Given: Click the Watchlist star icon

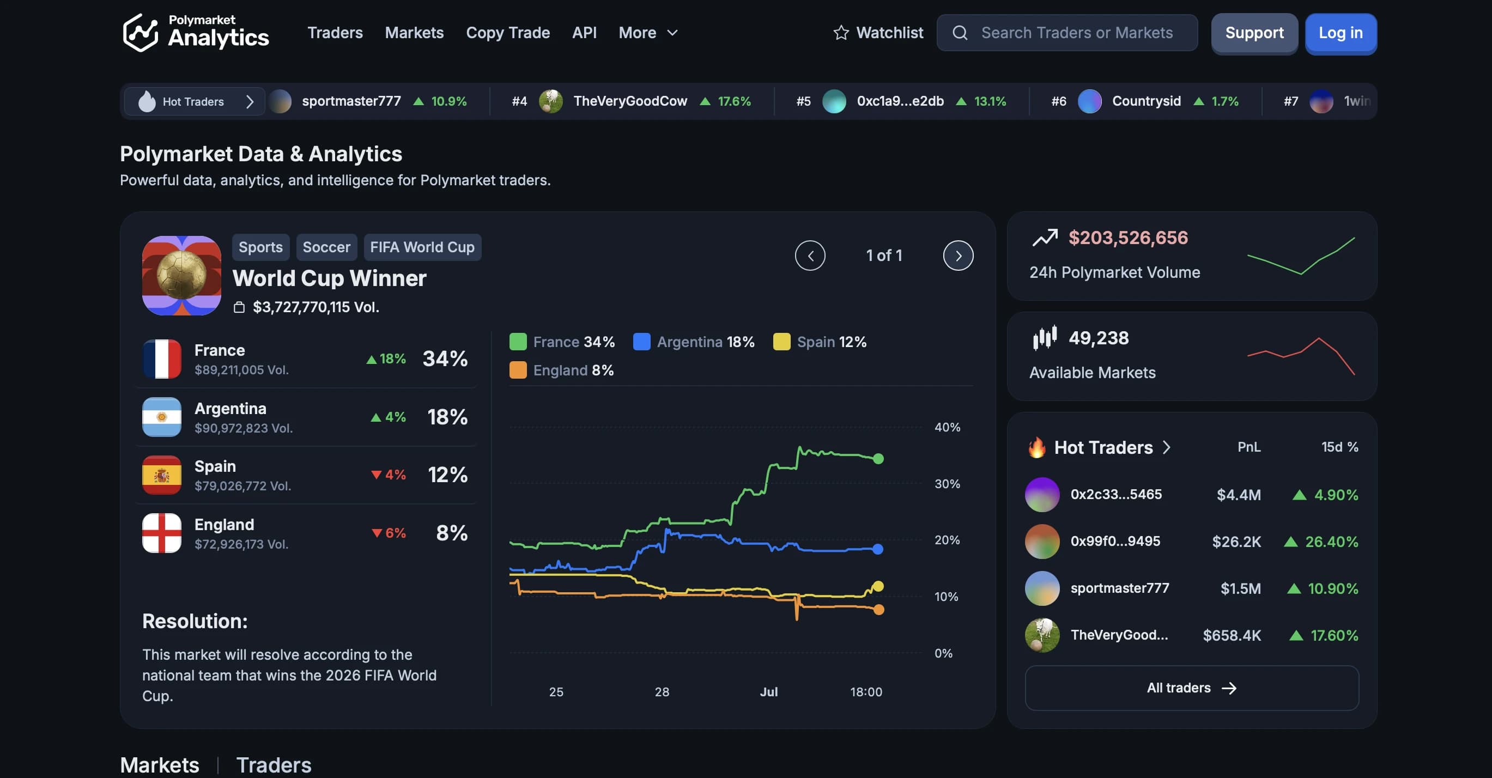Looking at the screenshot, I should pyautogui.click(x=841, y=33).
